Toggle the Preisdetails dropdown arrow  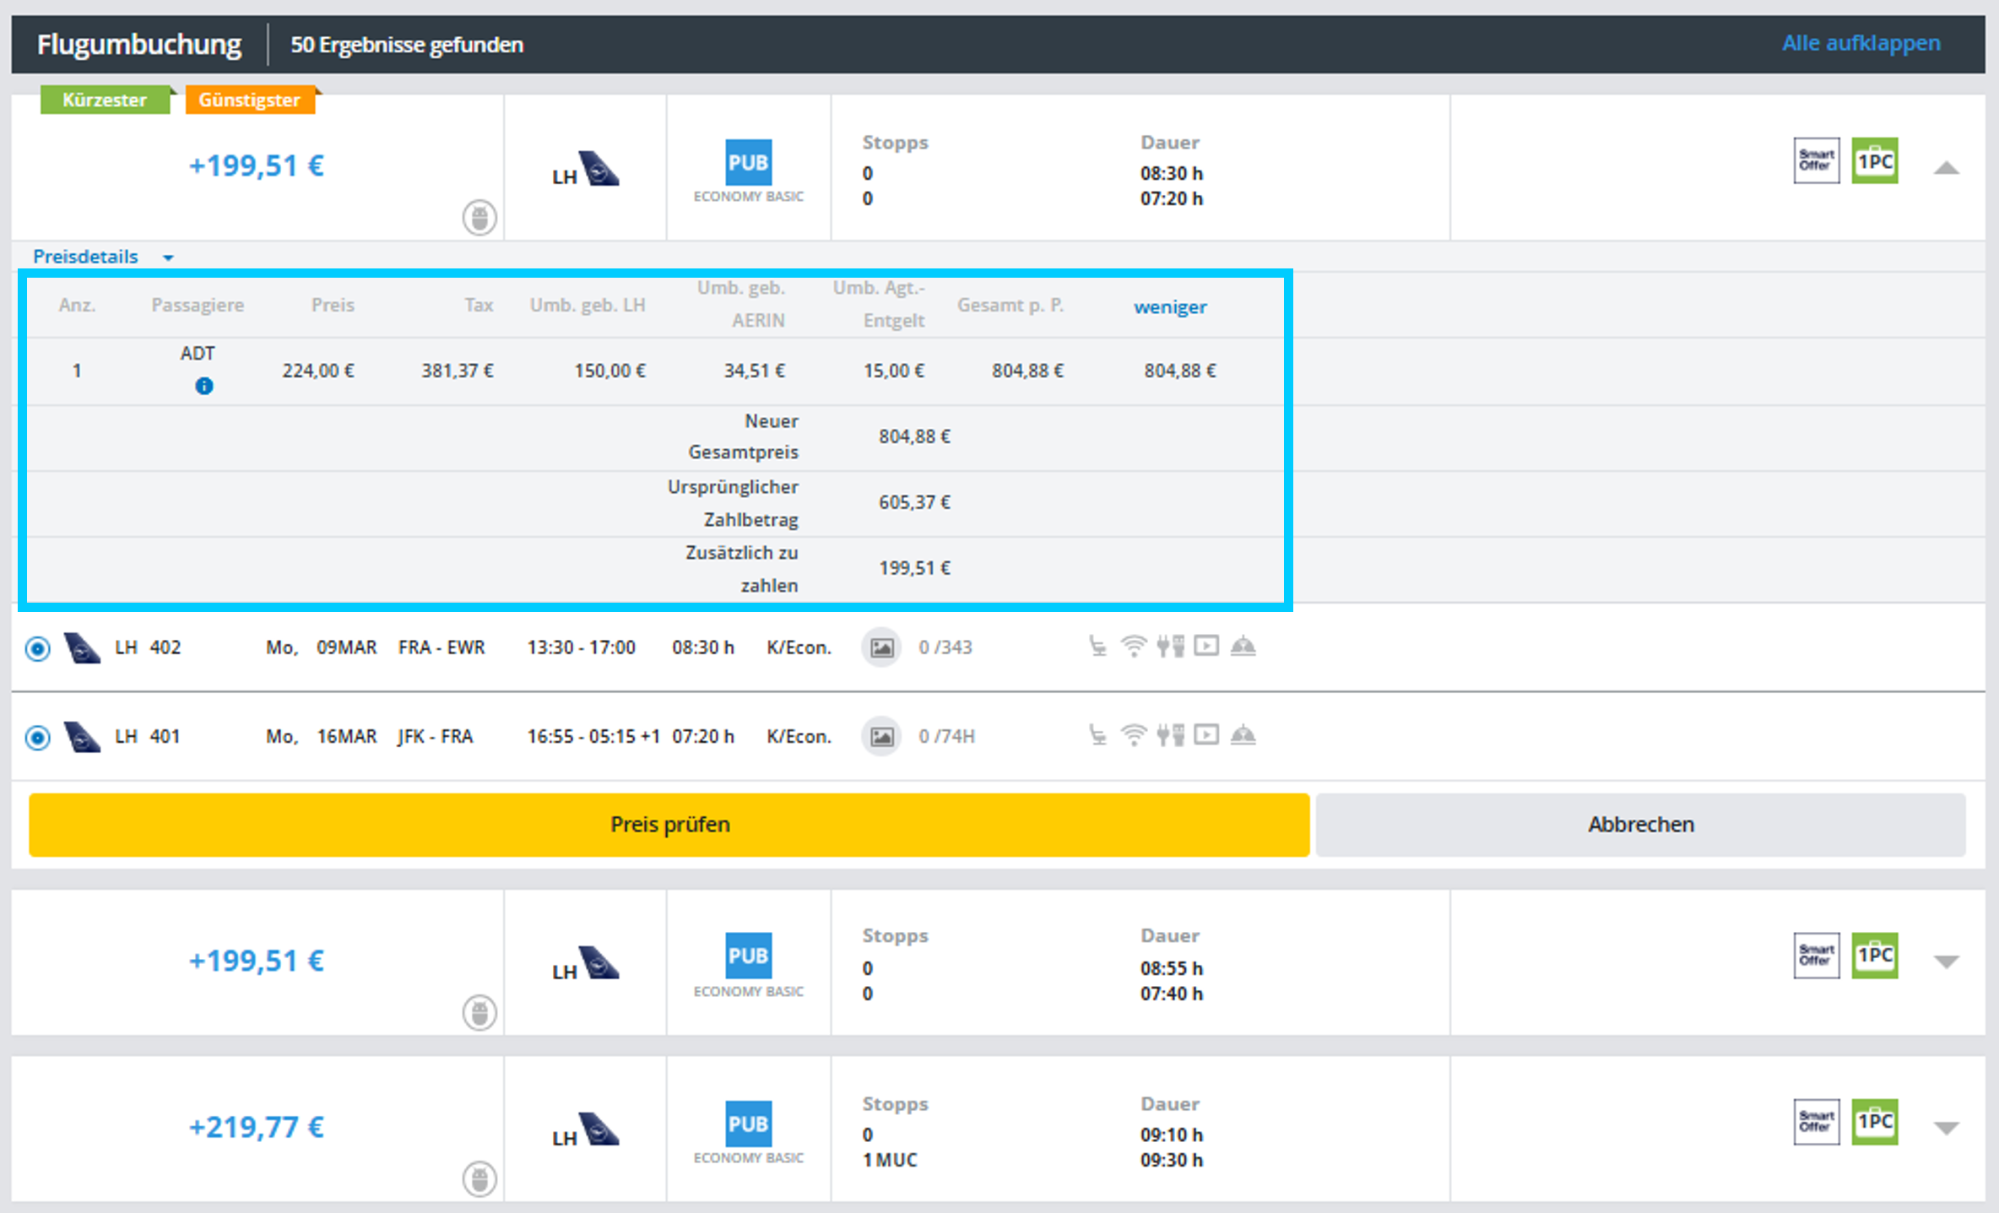168,257
